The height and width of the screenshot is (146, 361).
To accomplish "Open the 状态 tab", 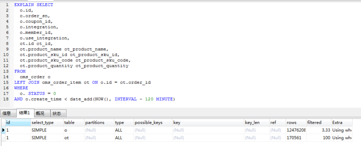I will [x=57, y=113].
